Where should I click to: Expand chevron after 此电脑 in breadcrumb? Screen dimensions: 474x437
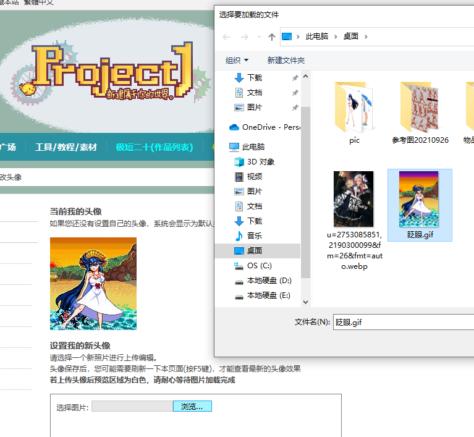[x=336, y=36]
